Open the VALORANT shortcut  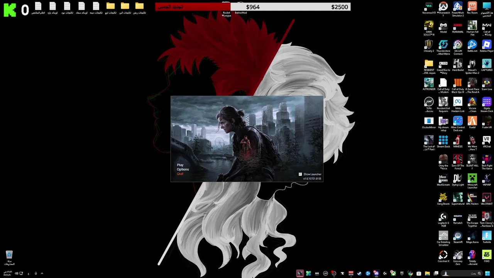click(487, 200)
